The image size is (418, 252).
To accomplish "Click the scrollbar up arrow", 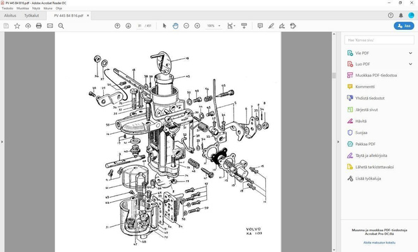I will (334, 34).
